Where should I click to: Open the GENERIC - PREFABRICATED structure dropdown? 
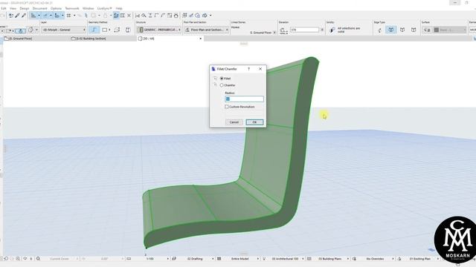pos(159,30)
